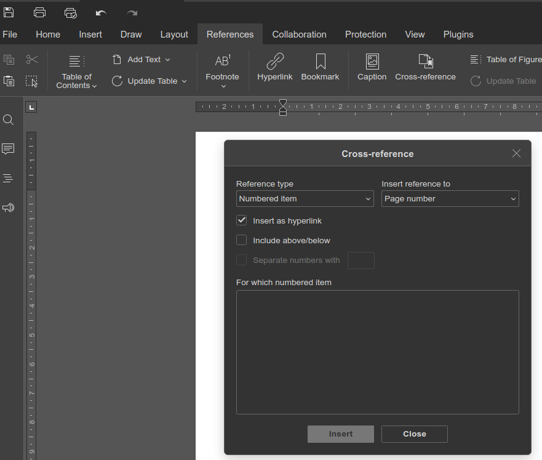Image resolution: width=542 pixels, height=460 pixels.
Task: Click the For which numbered item list
Action: (x=377, y=352)
